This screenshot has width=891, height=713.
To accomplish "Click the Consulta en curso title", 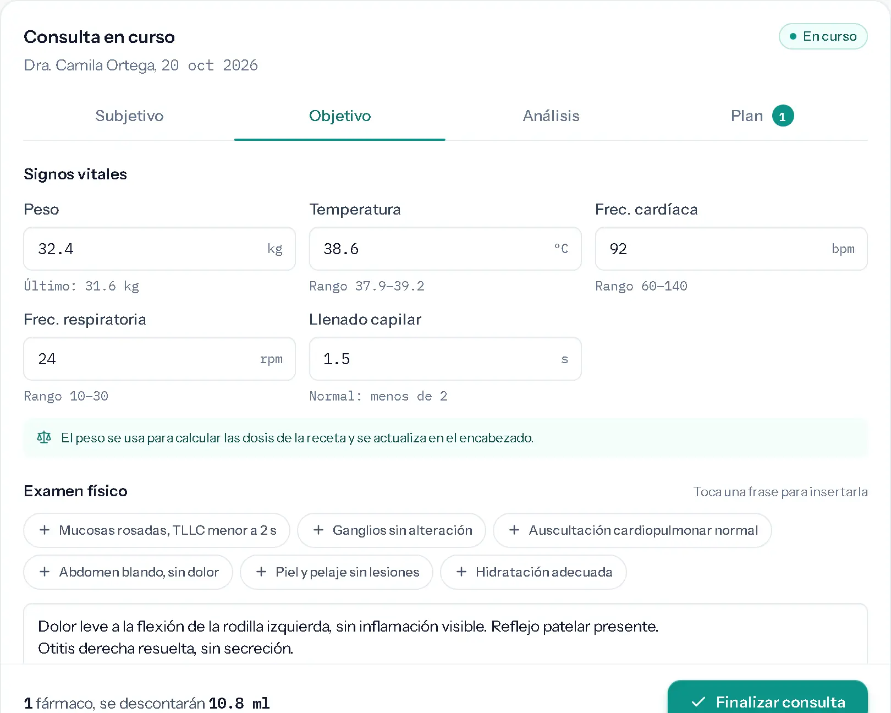I will coord(99,37).
